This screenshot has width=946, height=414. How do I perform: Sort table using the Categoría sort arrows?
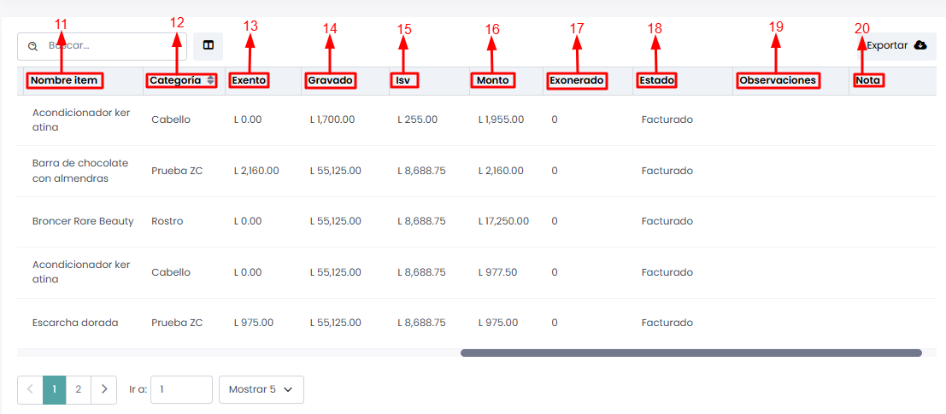[210, 80]
